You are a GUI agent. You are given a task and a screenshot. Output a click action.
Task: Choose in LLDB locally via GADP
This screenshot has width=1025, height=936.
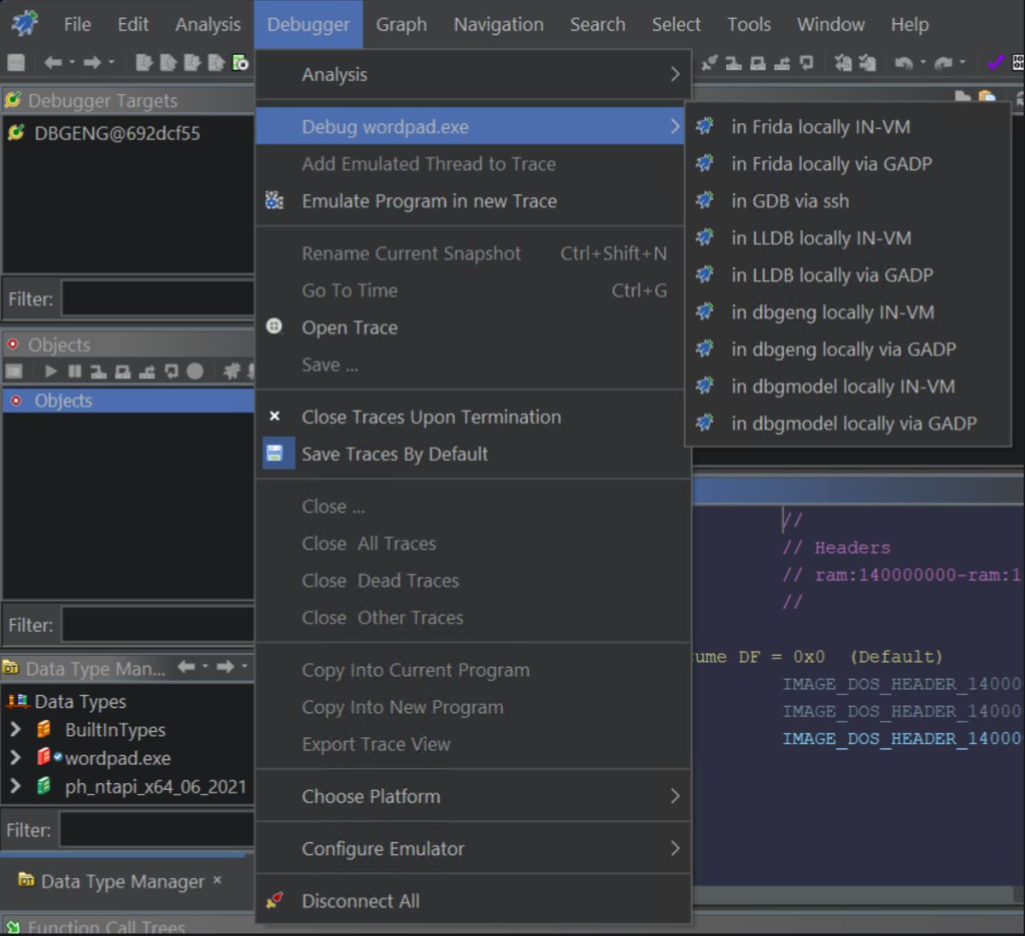[847, 275]
